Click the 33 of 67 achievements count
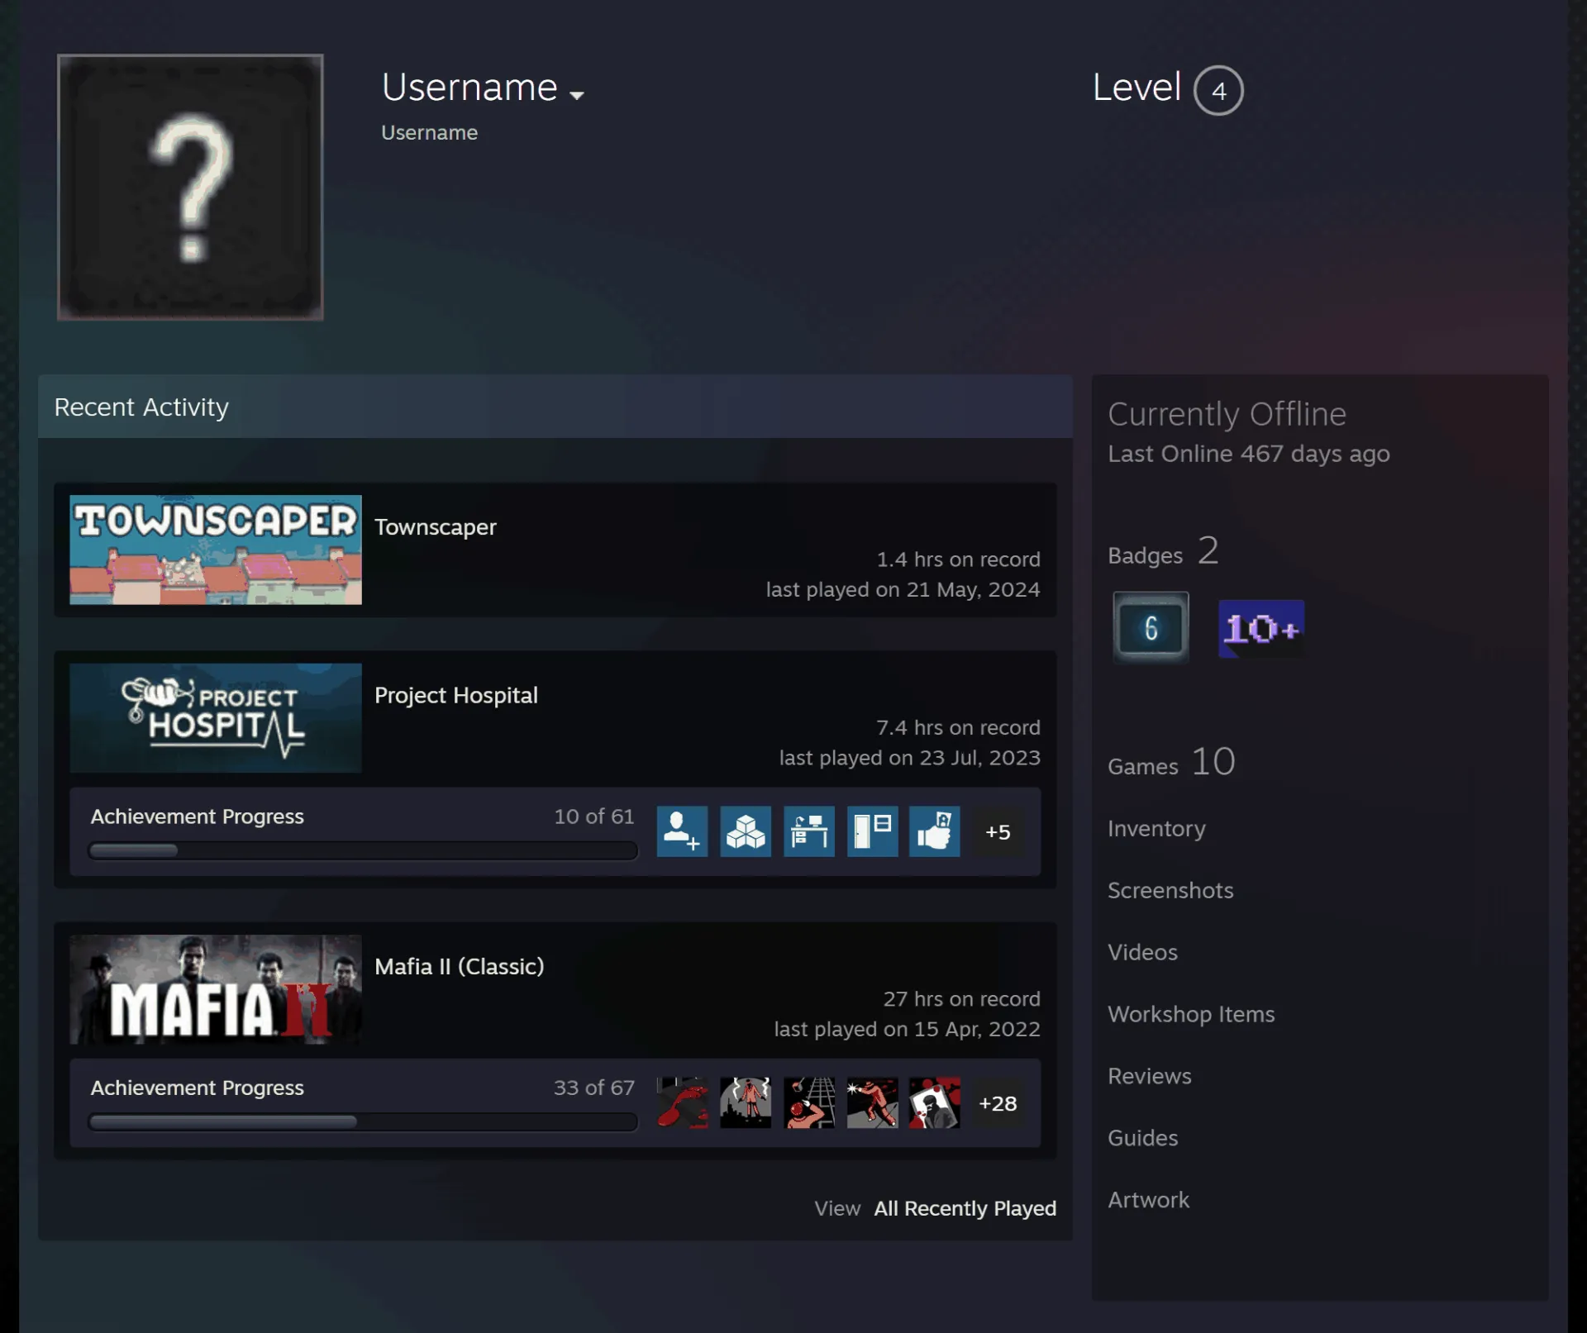The image size is (1587, 1333). tap(594, 1088)
